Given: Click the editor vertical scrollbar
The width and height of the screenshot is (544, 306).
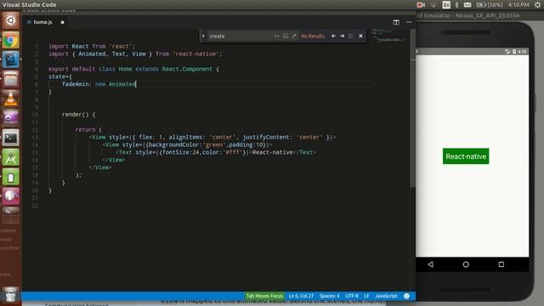Looking at the screenshot, I should click(412, 108).
